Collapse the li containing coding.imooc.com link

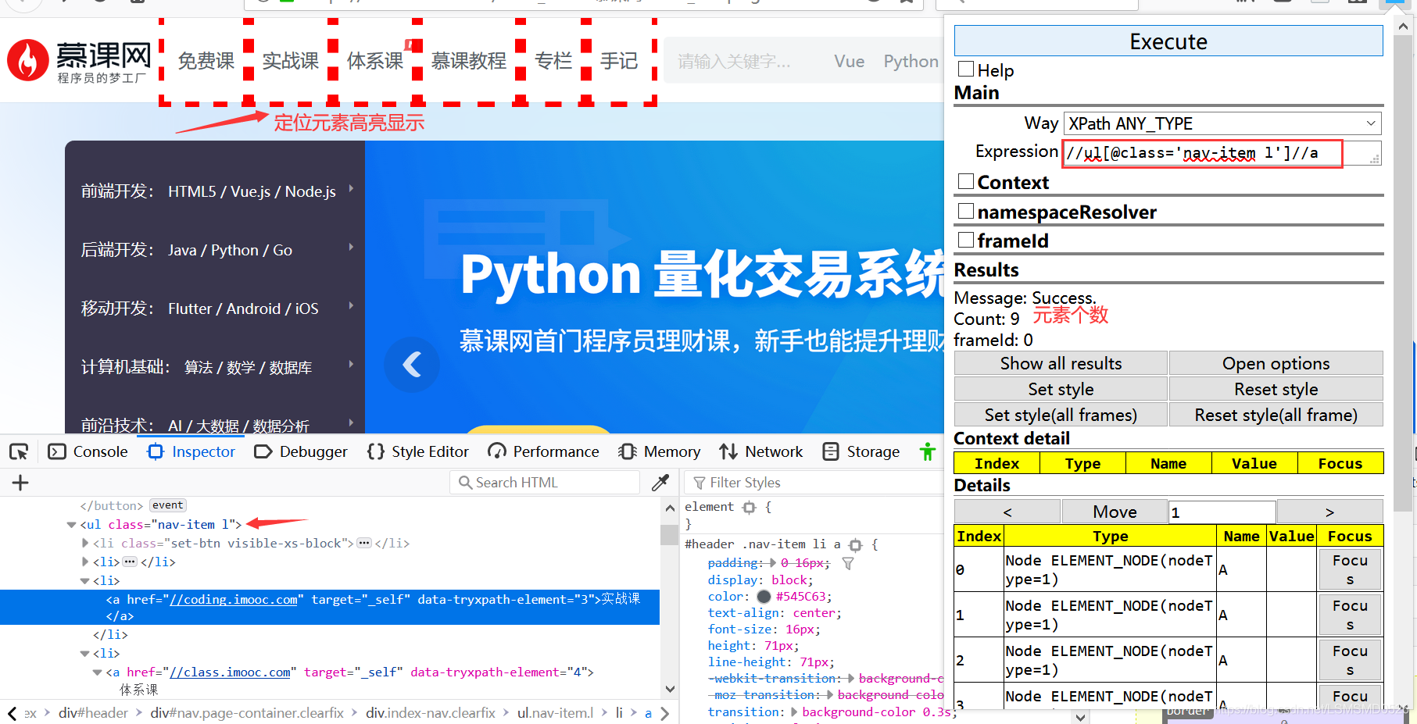(x=84, y=580)
